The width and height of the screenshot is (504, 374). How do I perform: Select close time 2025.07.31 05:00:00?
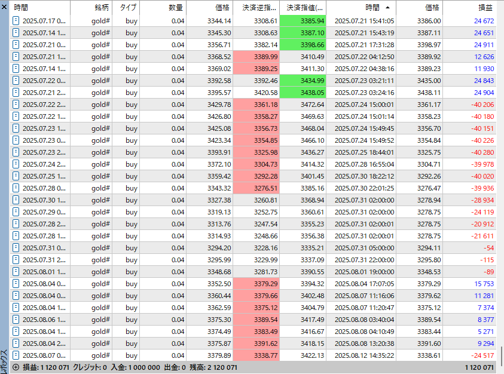[365, 248]
